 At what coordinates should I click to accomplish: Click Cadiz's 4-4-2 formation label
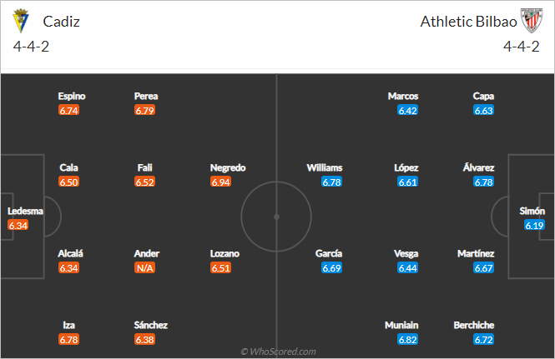[x=31, y=47]
